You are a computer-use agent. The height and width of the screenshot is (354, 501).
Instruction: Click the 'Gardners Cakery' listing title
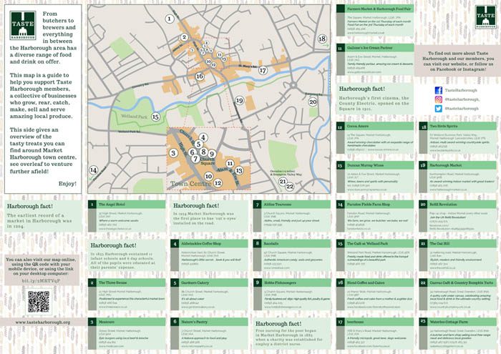195,282
